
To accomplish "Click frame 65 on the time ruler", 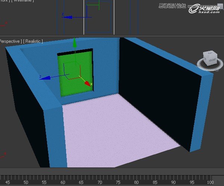I will click(x=81, y=182).
